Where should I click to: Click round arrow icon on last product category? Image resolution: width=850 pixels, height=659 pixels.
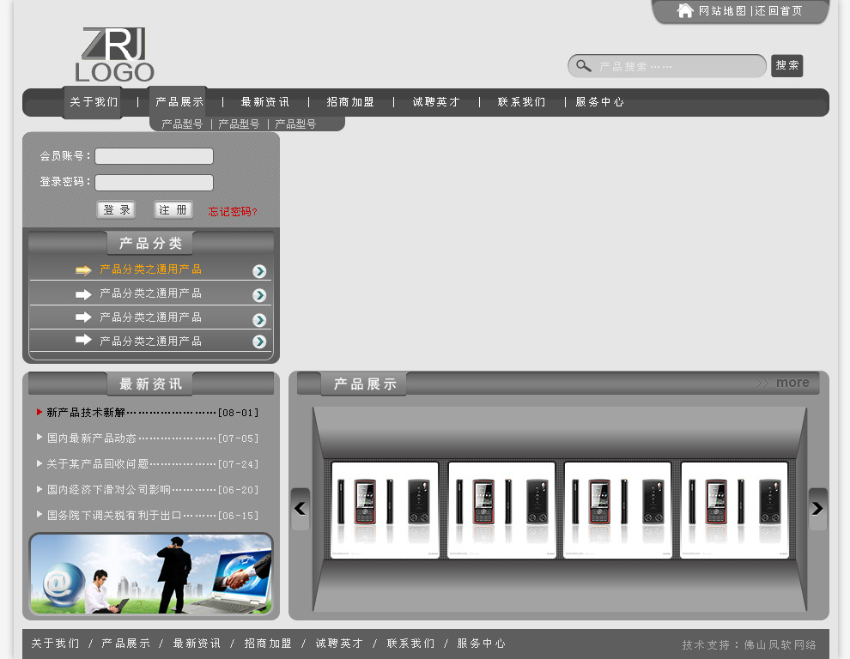pyautogui.click(x=259, y=342)
